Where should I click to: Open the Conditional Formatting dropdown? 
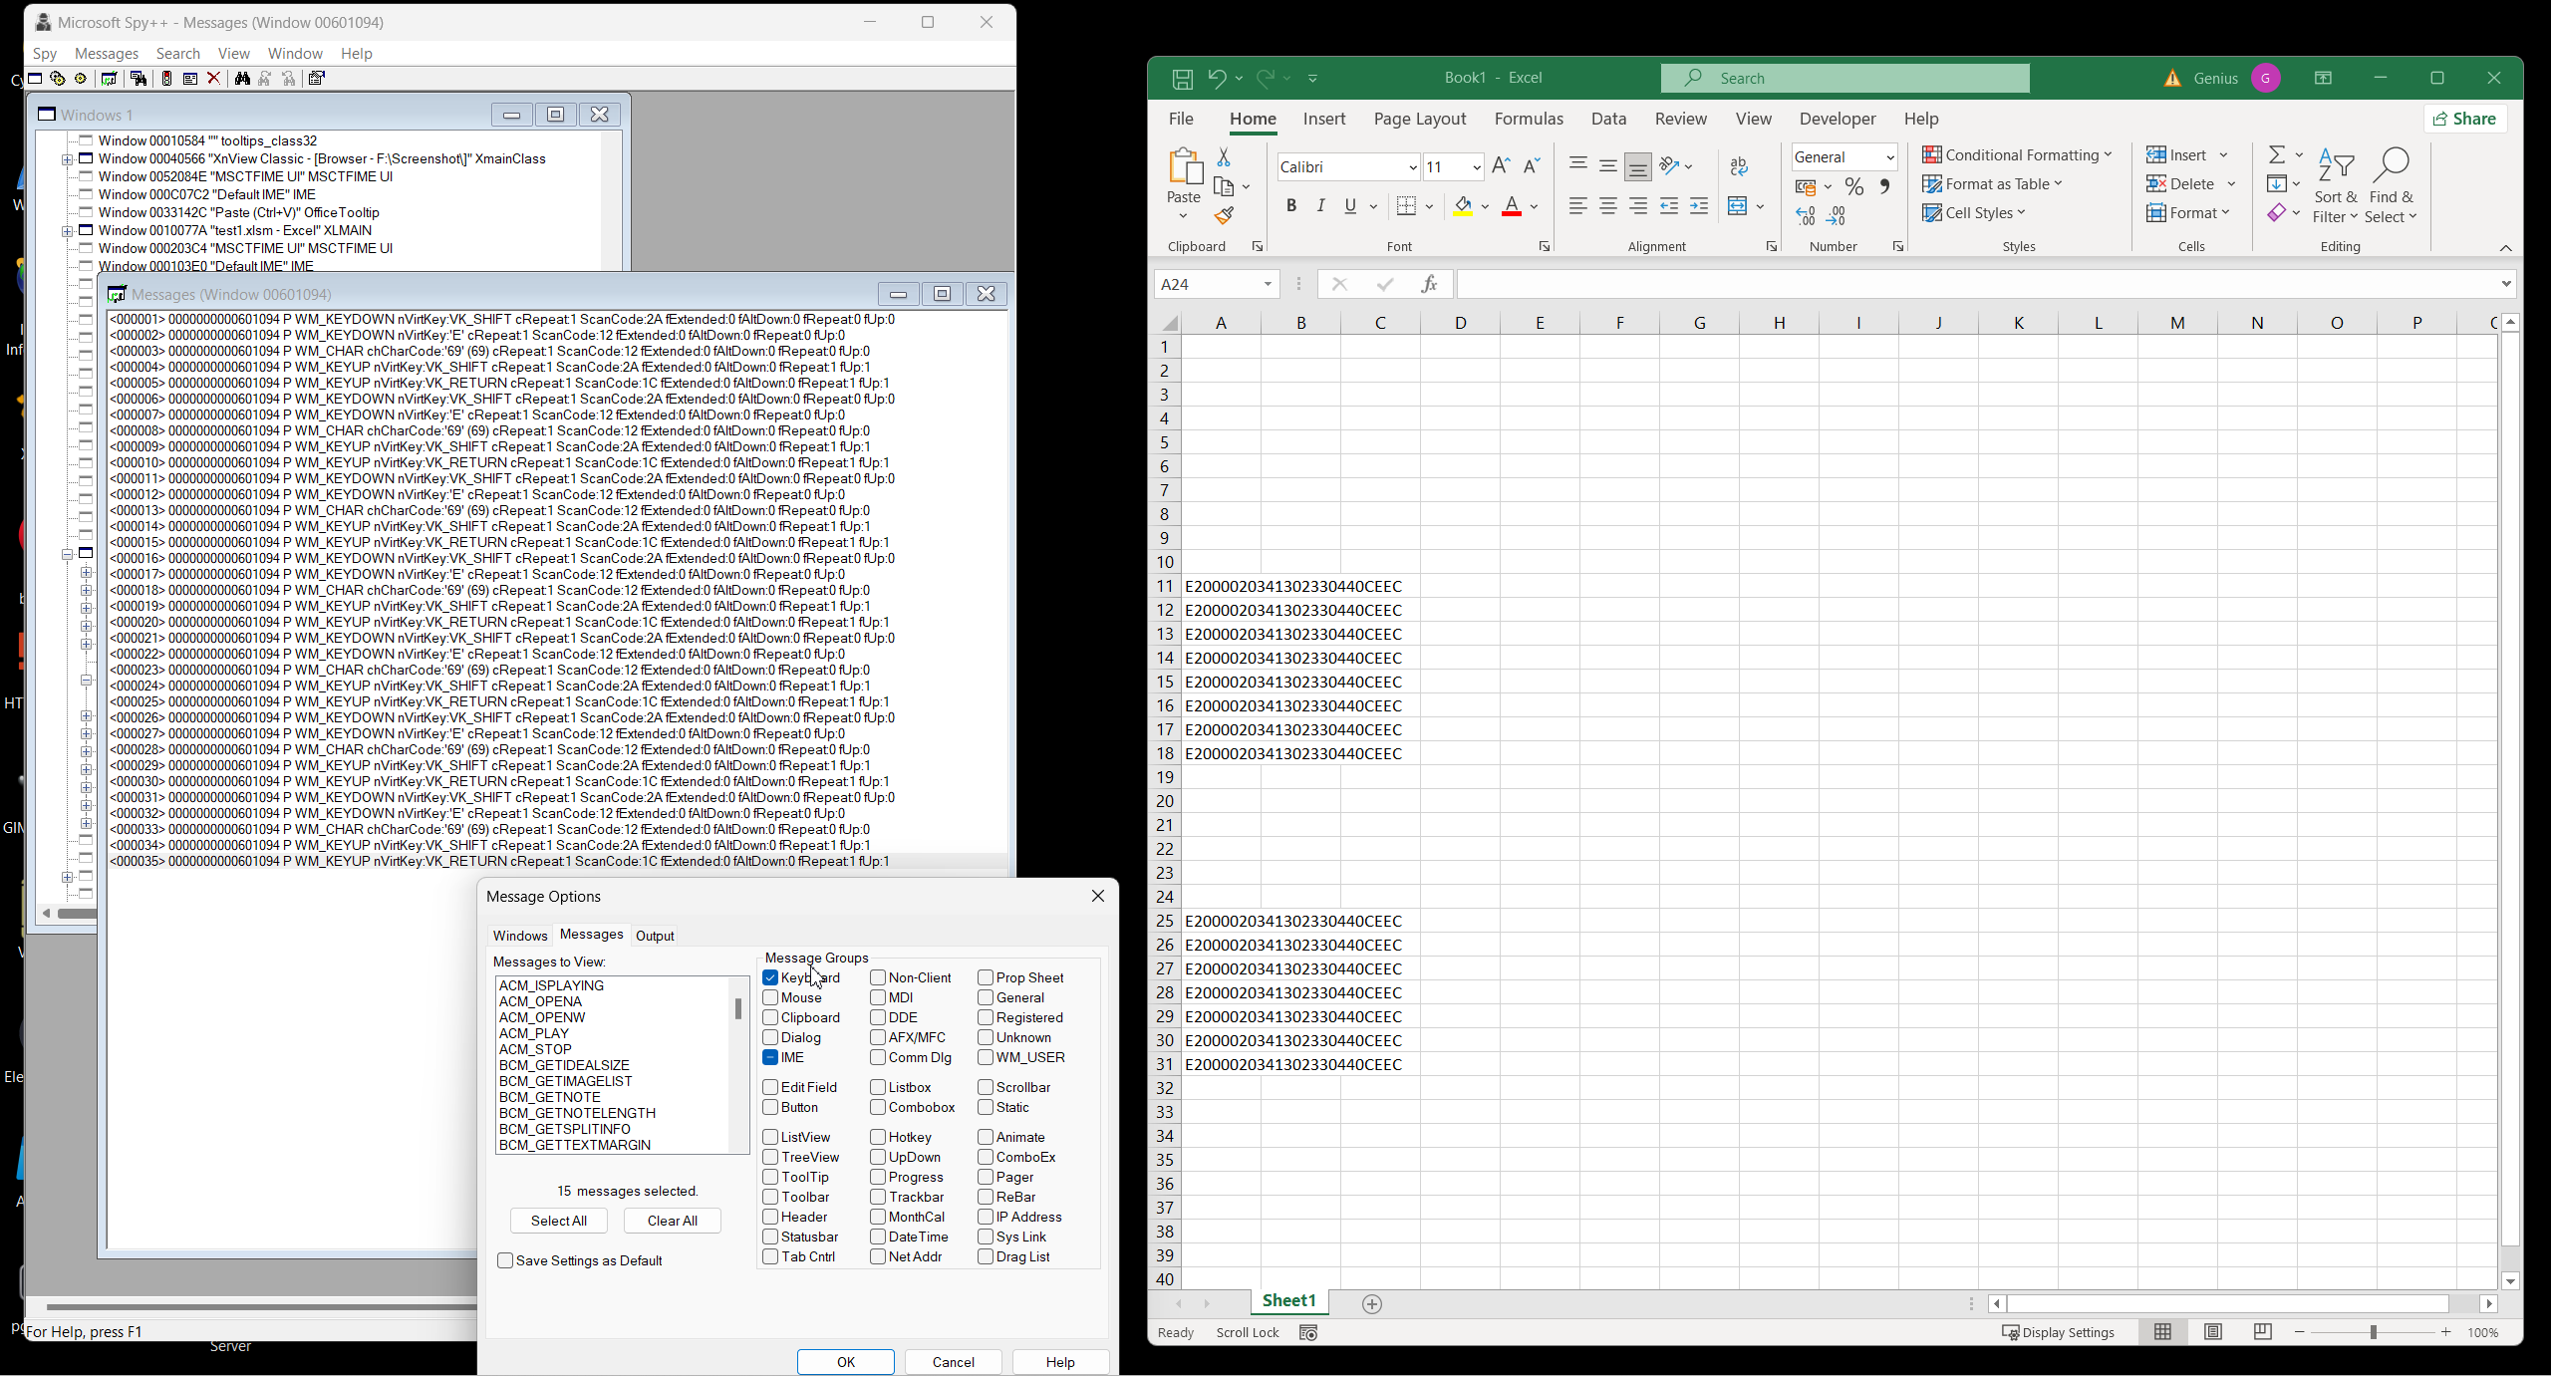pyautogui.click(x=2017, y=155)
